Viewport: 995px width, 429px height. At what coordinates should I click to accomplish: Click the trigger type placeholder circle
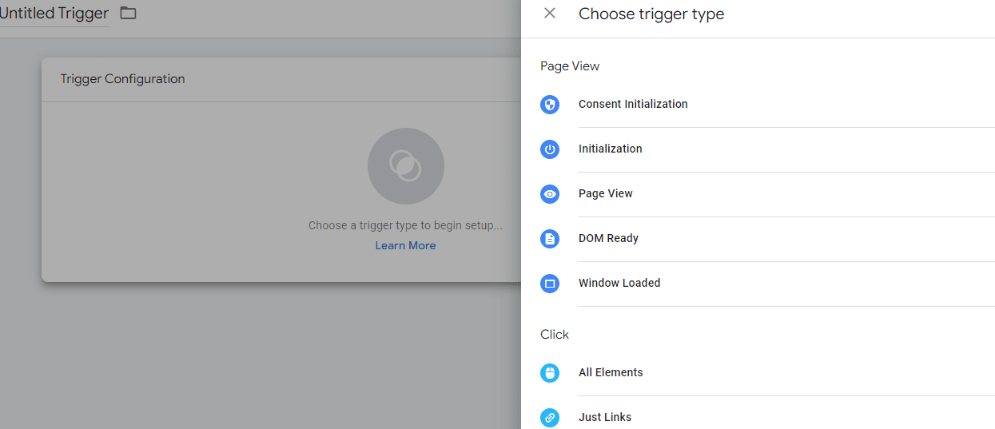405,166
